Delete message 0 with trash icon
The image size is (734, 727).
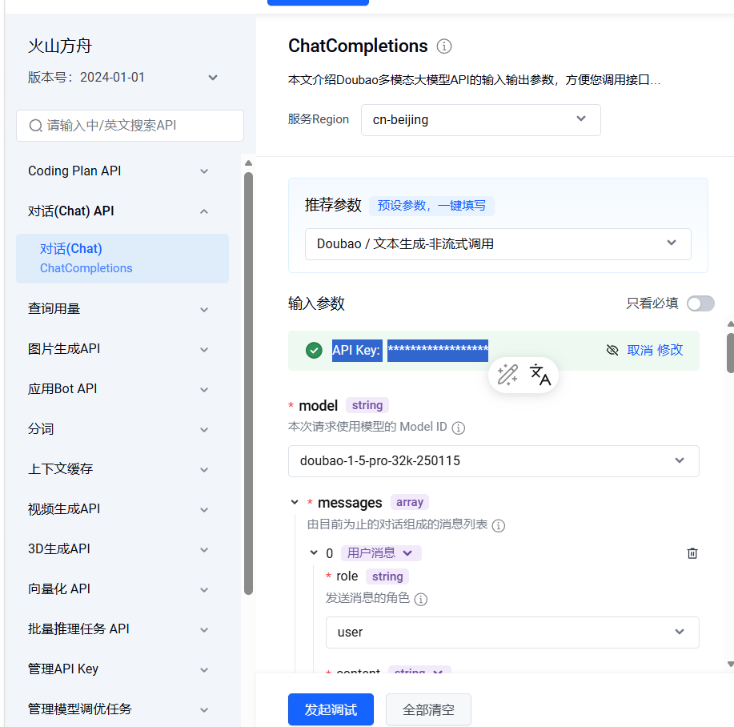pos(692,553)
